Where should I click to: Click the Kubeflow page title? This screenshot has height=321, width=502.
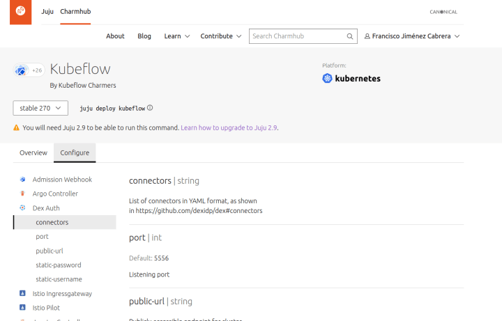80,69
